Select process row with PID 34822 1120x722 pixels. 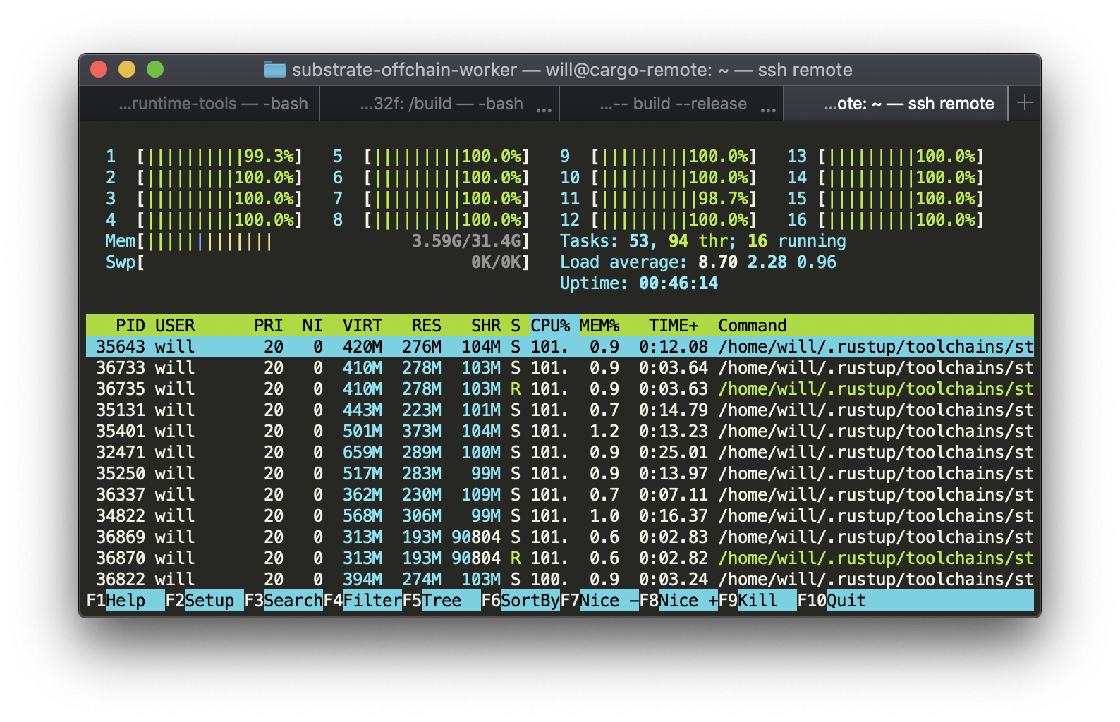[560, 516]
